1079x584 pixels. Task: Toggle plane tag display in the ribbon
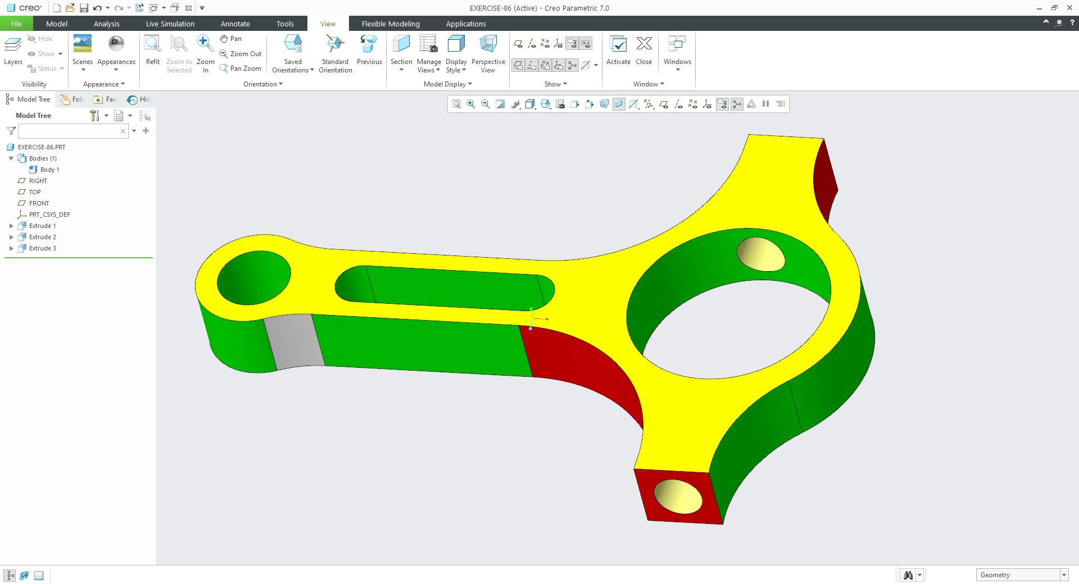click(518, 66)
